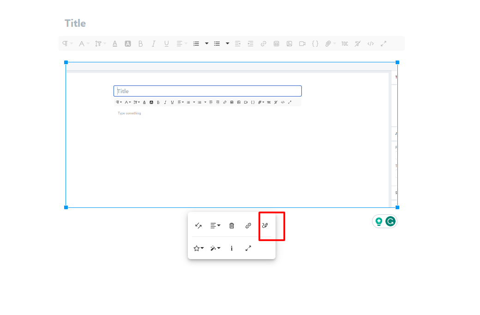Open the magic wand display dropdown in popup
This screenshot has height=315, width=480.
point(215,248)
